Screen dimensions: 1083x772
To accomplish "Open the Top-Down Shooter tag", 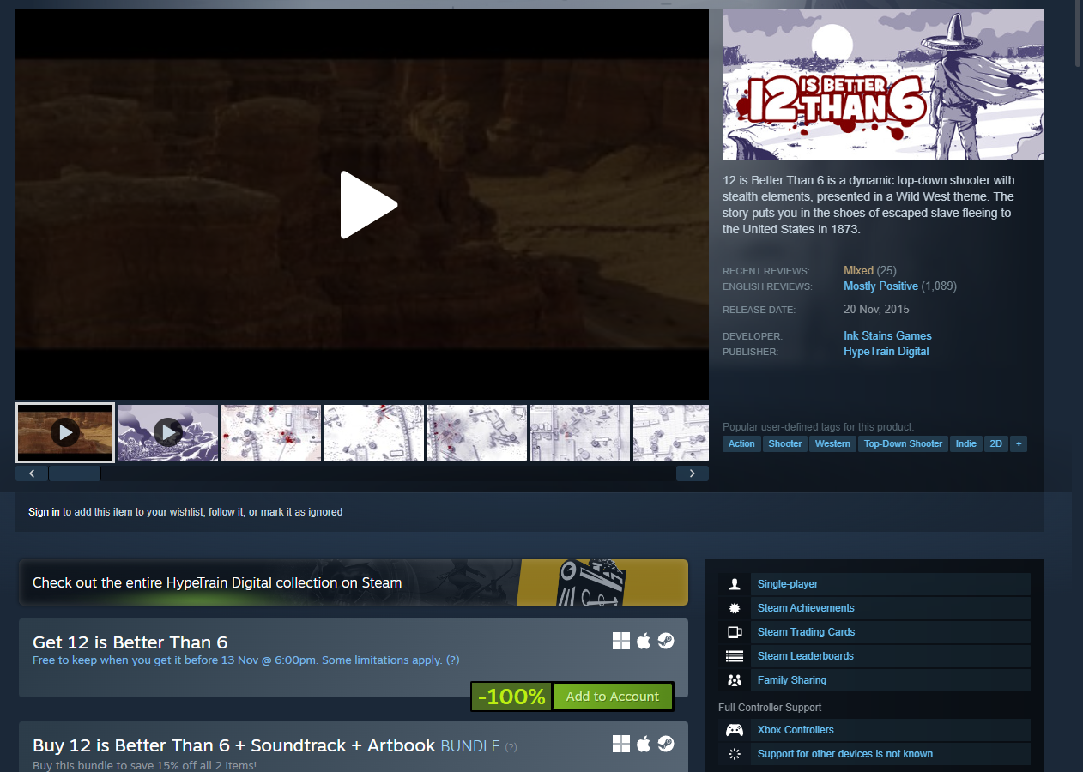I will (x=903, y=443).
